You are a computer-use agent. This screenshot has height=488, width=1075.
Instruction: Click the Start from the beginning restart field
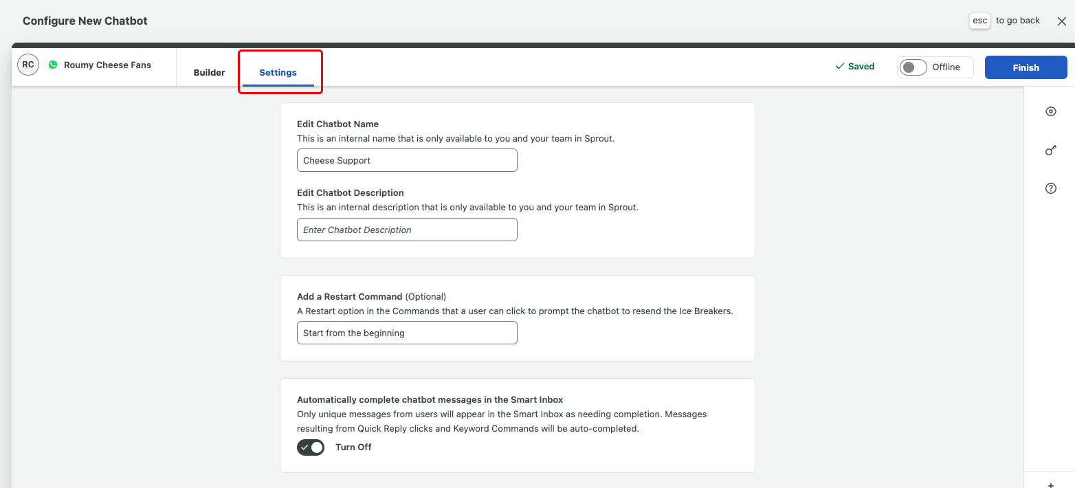[x=407, y=333]
